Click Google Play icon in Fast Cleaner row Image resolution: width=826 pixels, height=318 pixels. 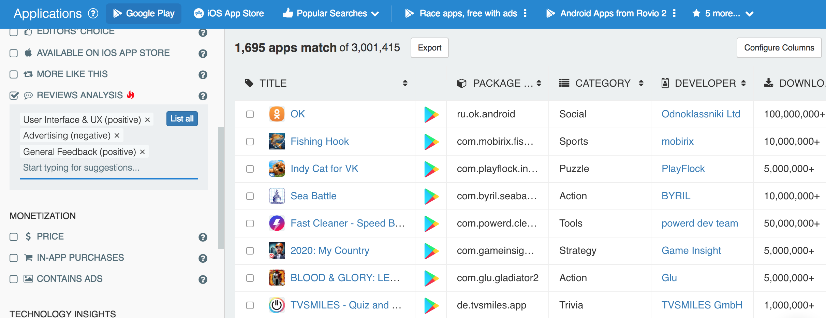click(x=431, y=223)
